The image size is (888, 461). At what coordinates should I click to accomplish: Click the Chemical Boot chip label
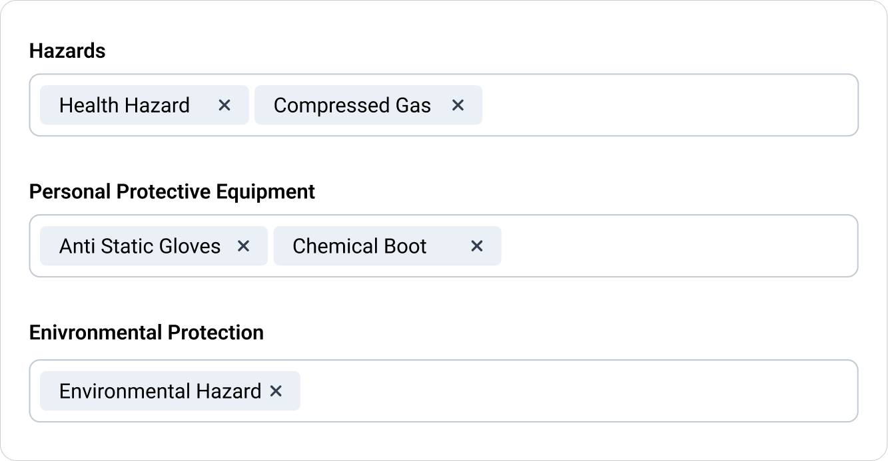pos(360,246)
